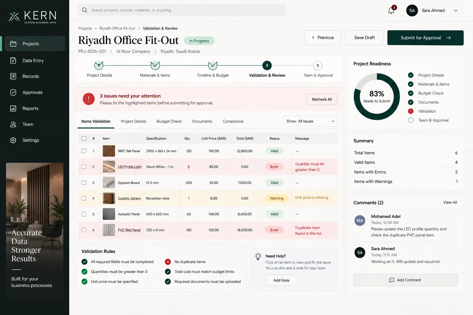The image size is (473, 315).
Task: Click the Projects breadcrumb link
Action: point(85,28)
